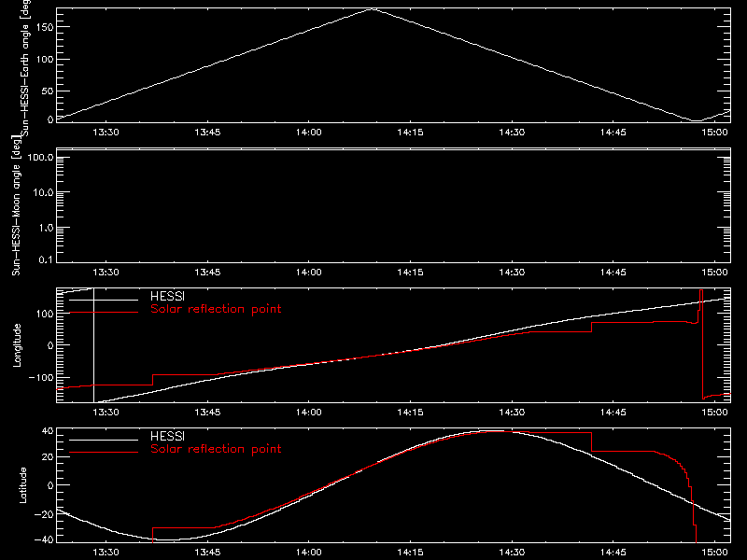
Task: Click the white vertical wrap line in Longitude plot
Action: (94, 345)
